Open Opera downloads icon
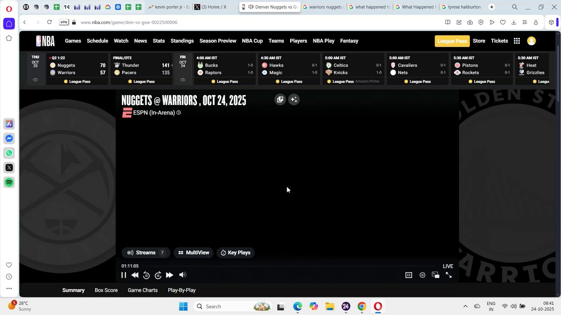Viewport: 561px width, 315px height. pos(514,22)
